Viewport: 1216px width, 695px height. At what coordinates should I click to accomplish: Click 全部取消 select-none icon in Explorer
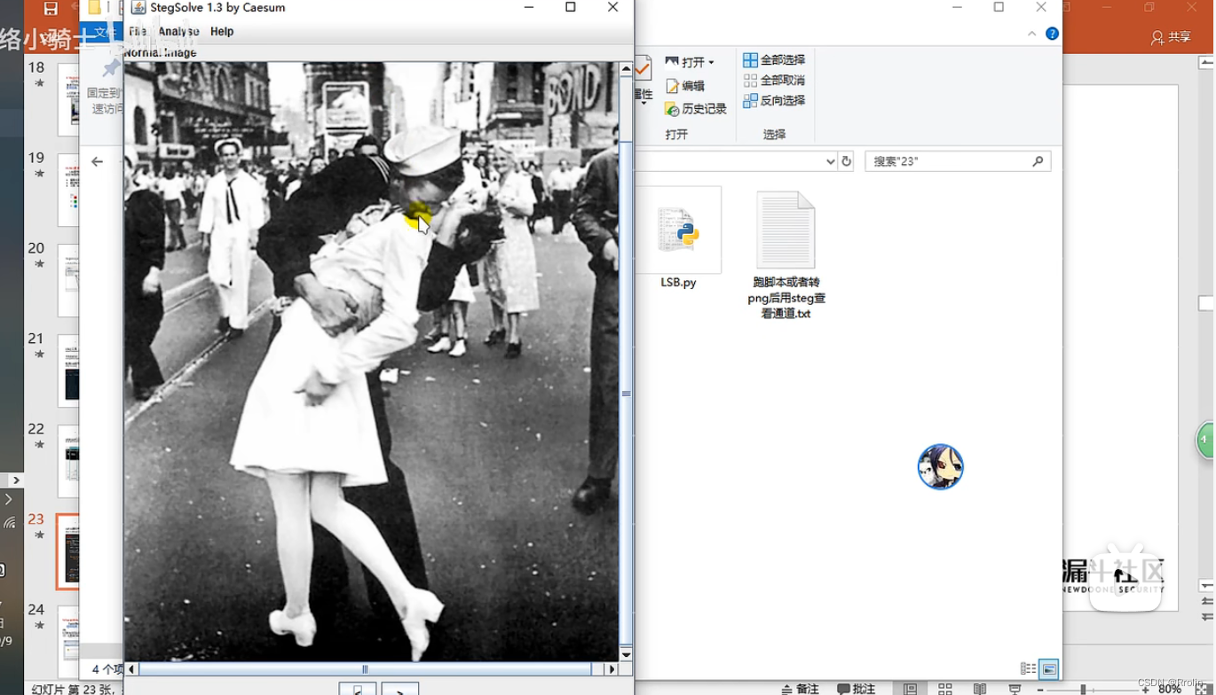click(x=750, y=80)
